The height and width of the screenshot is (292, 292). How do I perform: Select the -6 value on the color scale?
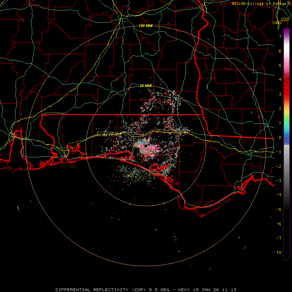pos(279,224)
